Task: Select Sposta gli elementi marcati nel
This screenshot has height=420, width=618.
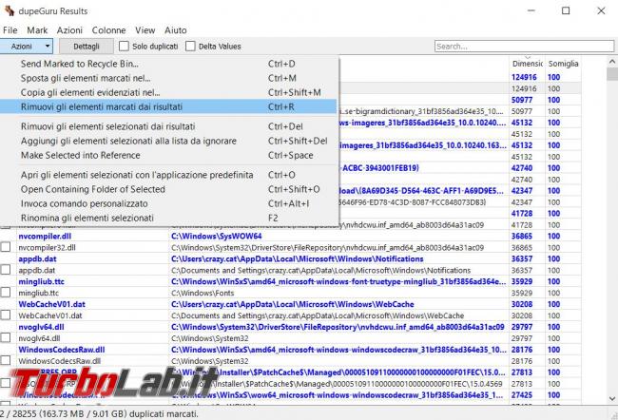Action: pos(168,78)
